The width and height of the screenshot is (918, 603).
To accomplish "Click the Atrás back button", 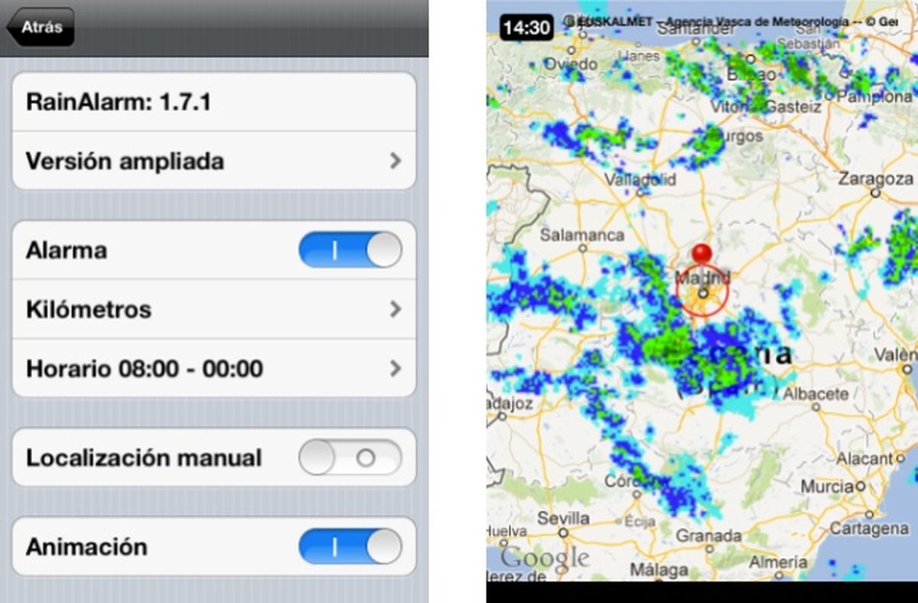I will point(40,27).
